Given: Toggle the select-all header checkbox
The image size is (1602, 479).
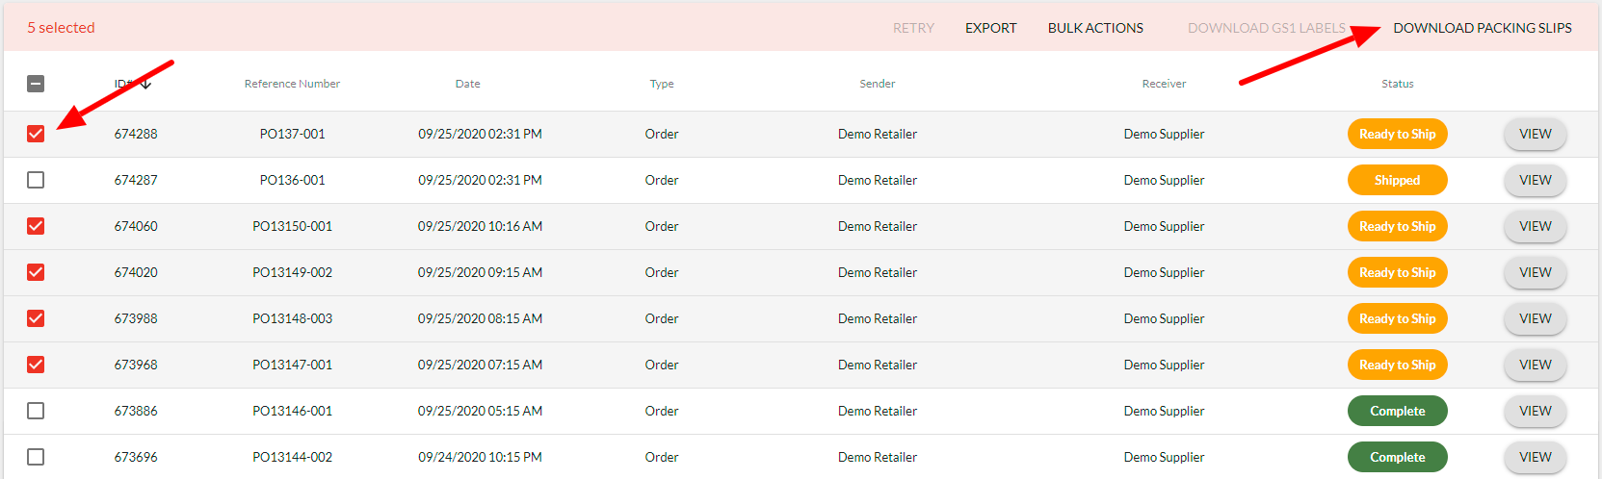Looking at the screenshot, I should 36,84.
